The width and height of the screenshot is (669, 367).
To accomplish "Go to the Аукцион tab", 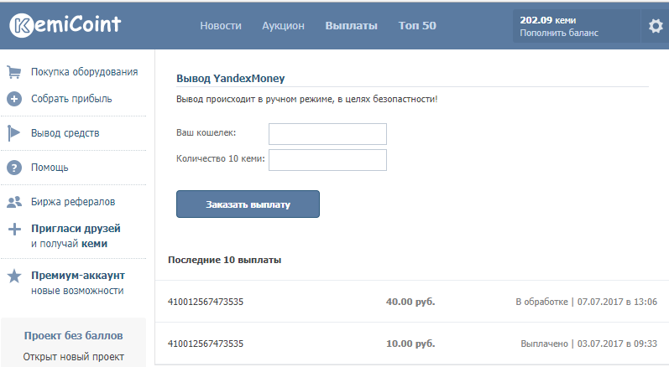I will tap(284, 26).
